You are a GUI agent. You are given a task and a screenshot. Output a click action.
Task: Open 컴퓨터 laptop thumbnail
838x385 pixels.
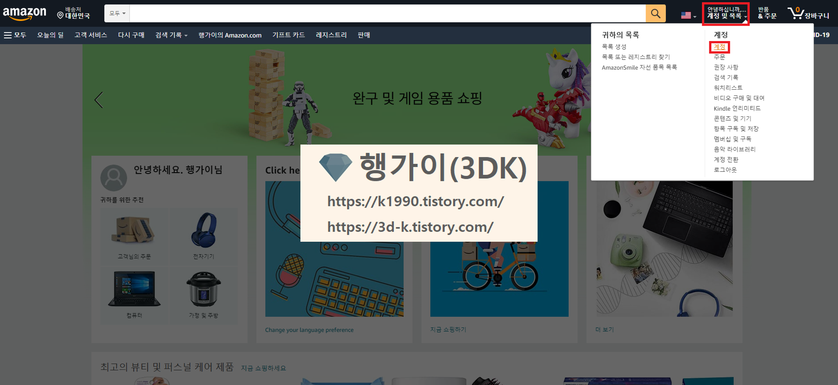pos(134,295)
